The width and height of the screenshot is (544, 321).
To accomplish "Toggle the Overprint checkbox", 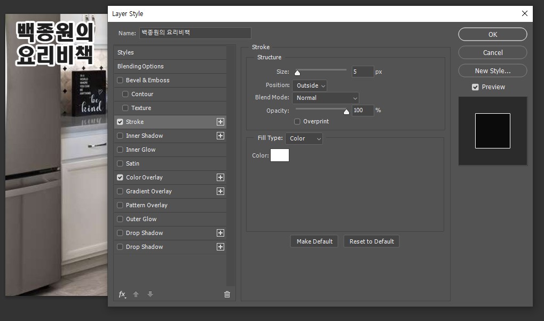I will 297,121.
